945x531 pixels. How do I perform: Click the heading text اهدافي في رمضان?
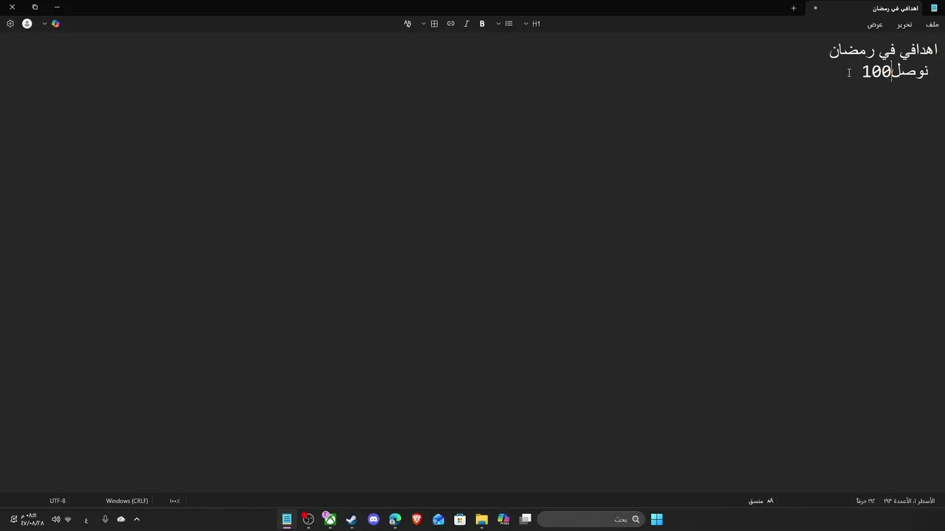click(883, 50)
